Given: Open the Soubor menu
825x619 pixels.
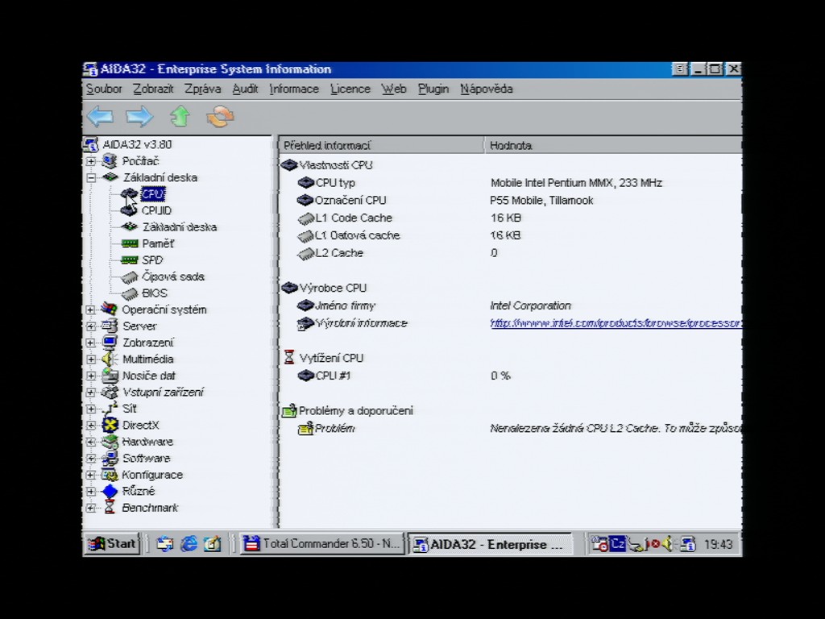Looking at the screenshot, I should (104, 89).
